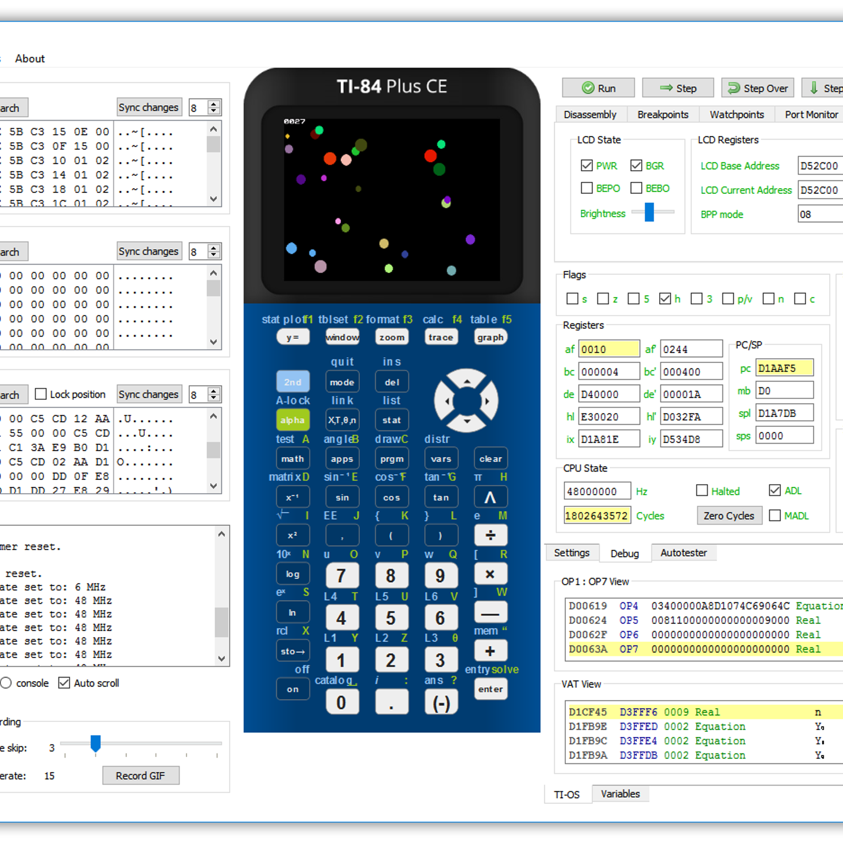The width and height of the screenshot is (843, 843).
Task: Open the About menu
Action: coord(30,58)
